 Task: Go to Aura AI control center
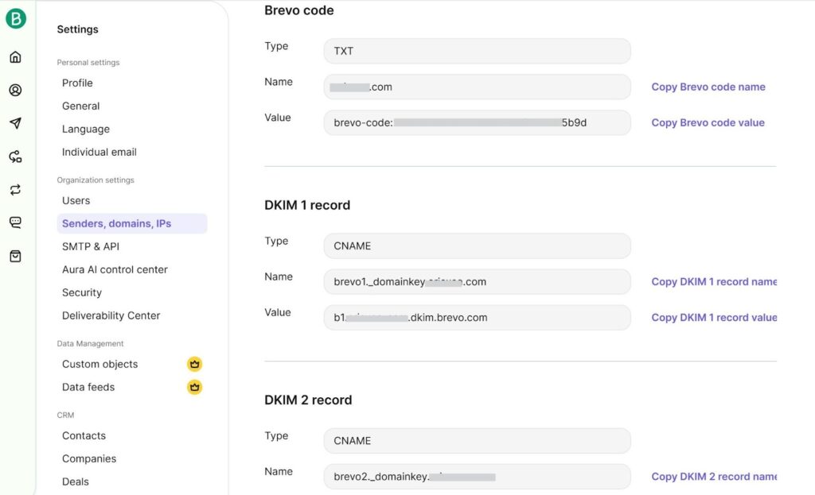click(x=115, y=269)
